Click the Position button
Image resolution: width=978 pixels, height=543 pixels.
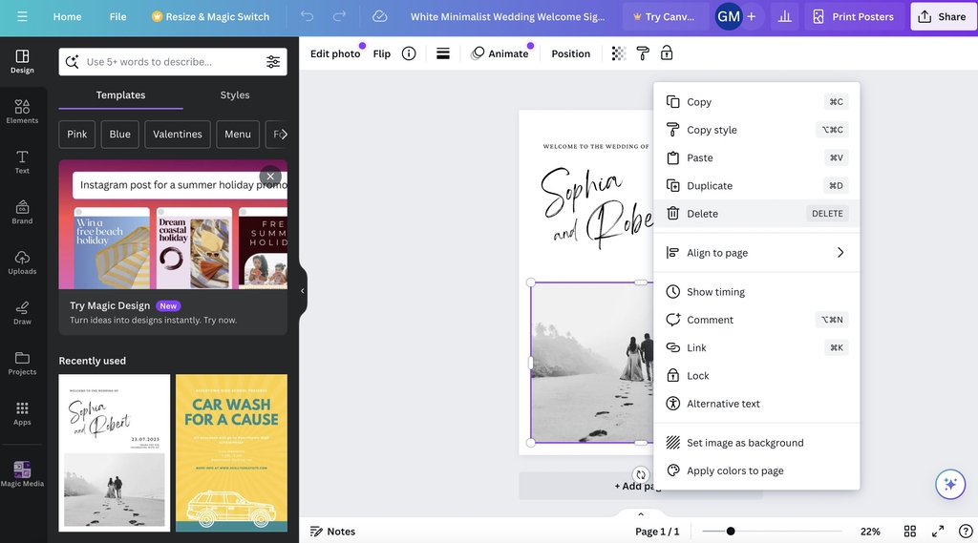pos(571,53)
